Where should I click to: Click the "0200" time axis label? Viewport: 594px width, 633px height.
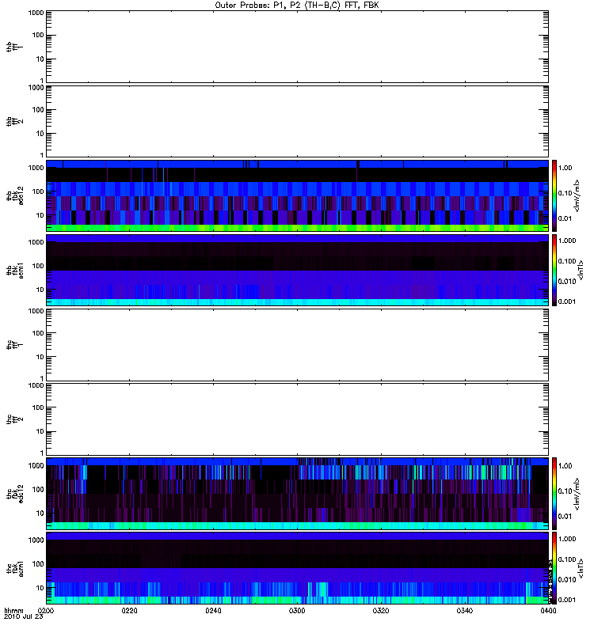[46, 611]
